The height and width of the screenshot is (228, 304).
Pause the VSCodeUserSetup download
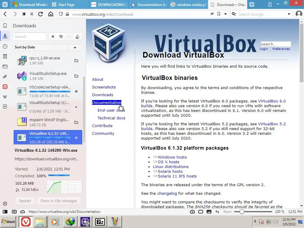point(76,91)
